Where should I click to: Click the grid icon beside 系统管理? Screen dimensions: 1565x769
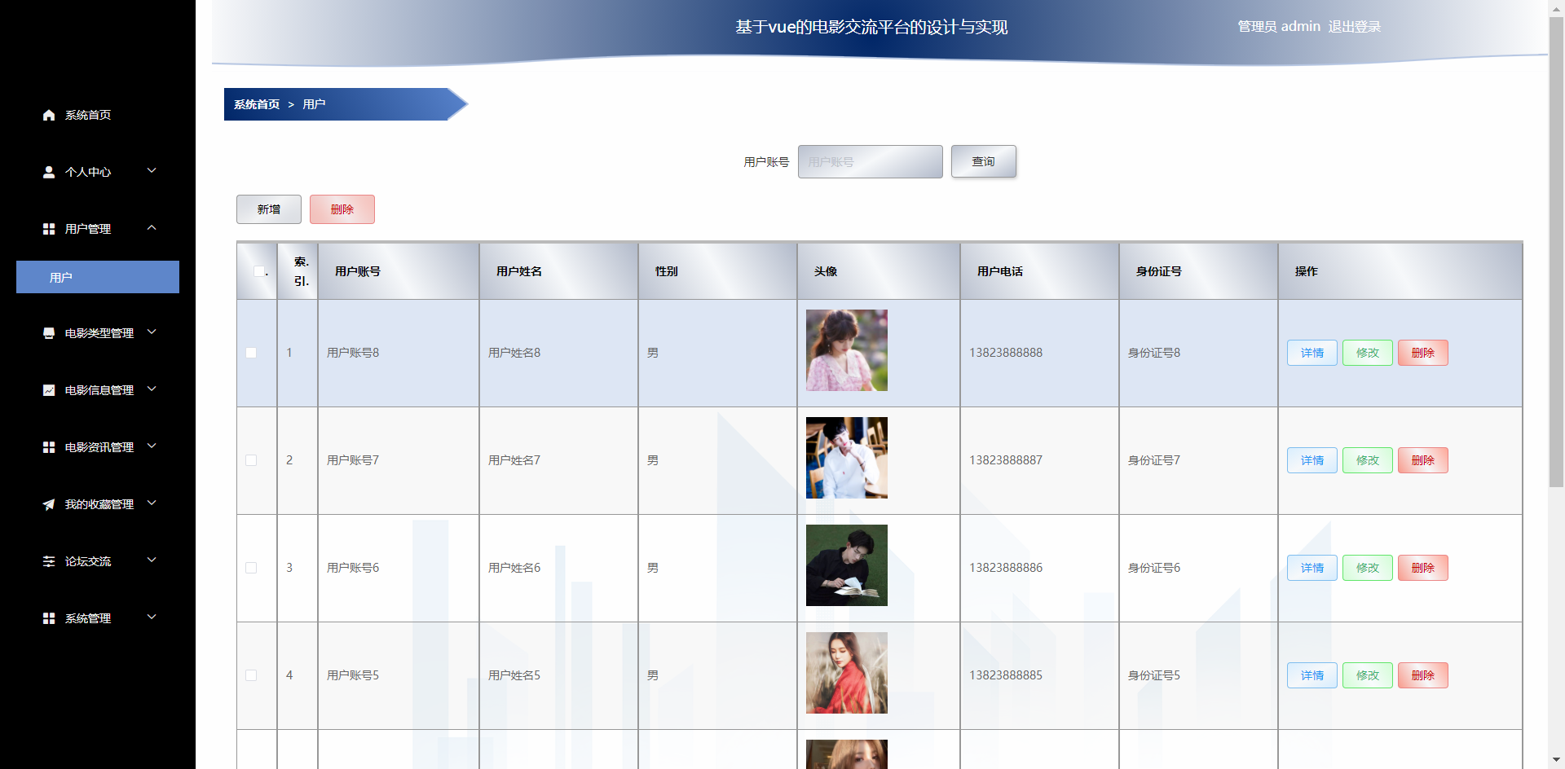point(49,618)
